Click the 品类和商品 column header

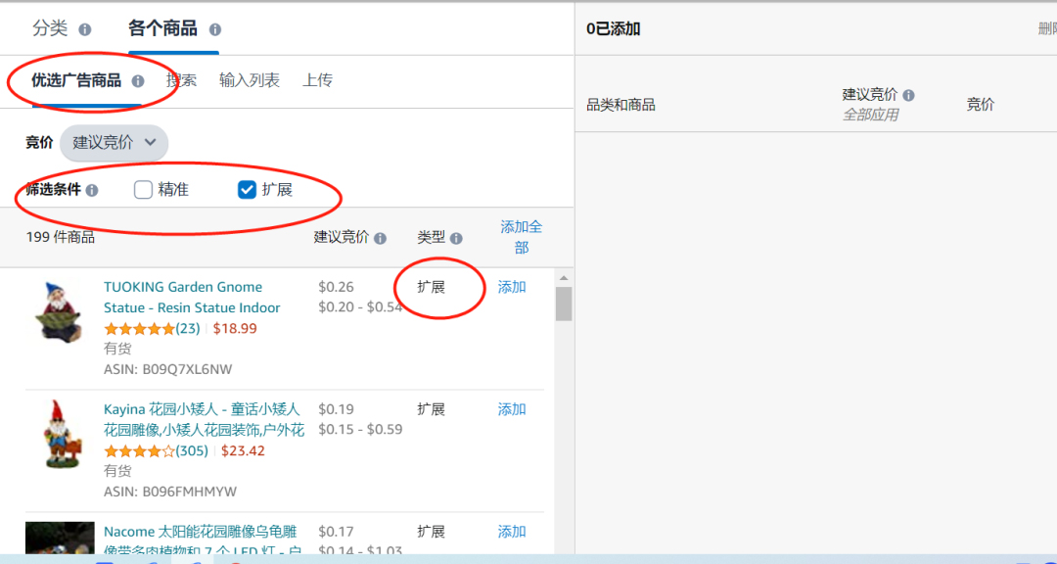point(620,105)
